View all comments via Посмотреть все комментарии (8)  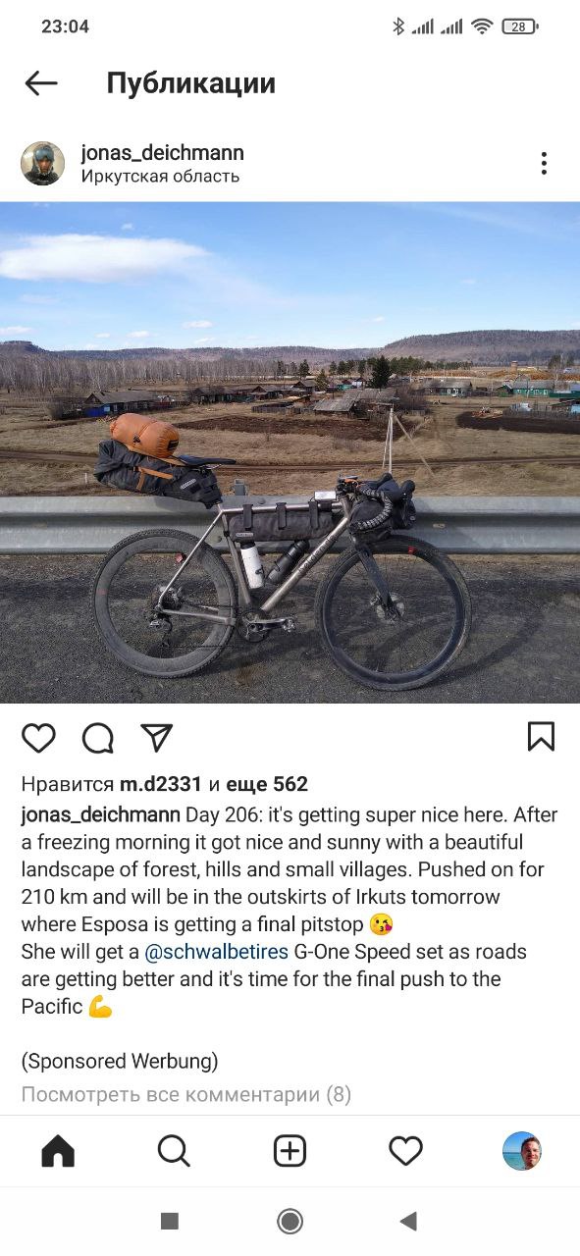(x=186, y=1094)
